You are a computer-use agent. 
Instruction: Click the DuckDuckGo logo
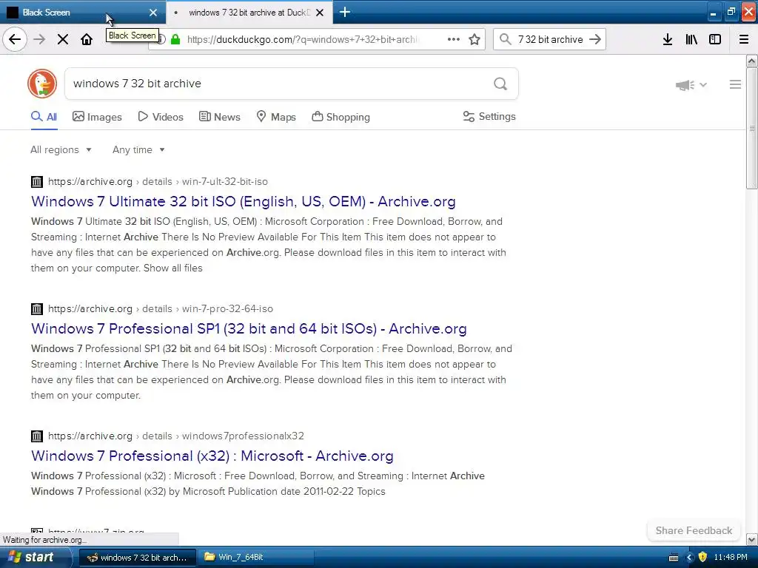pos(42,84)
